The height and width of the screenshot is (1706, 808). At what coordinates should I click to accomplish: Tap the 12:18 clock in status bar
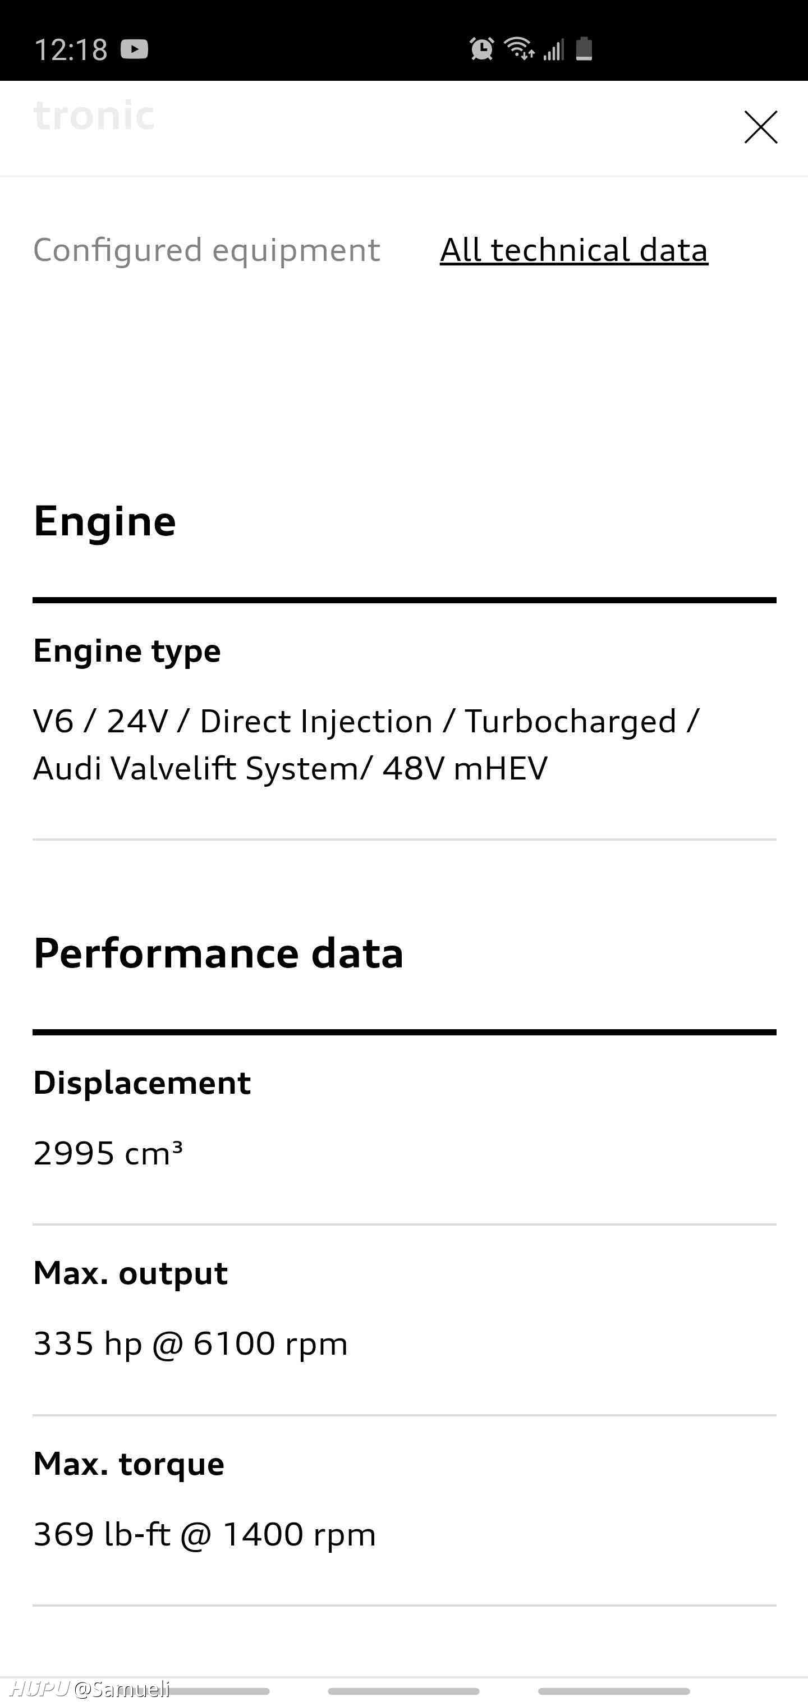pos(70,50)
